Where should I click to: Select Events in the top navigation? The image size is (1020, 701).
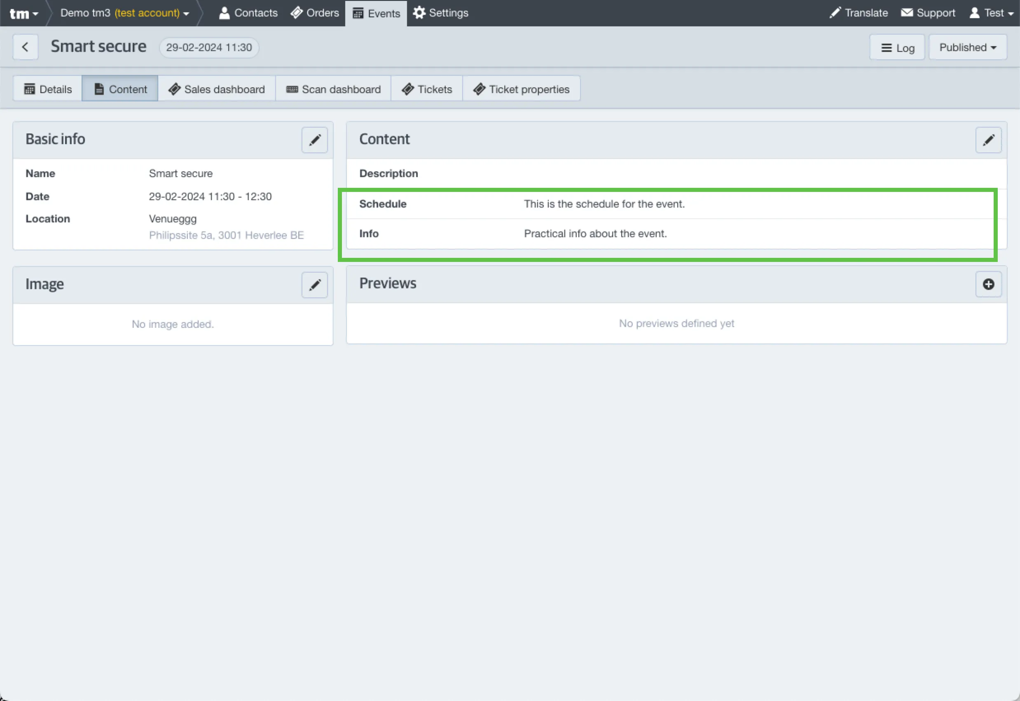click(x=376, y=13)
